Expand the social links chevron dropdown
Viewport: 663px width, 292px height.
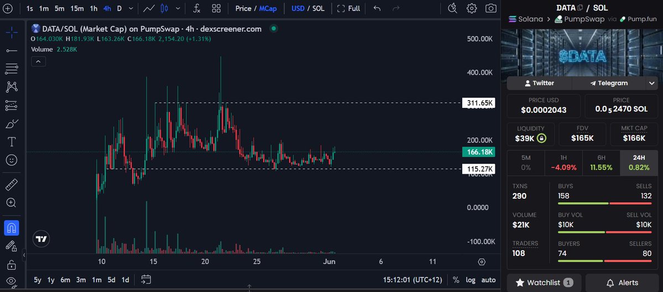pos(651,83)
